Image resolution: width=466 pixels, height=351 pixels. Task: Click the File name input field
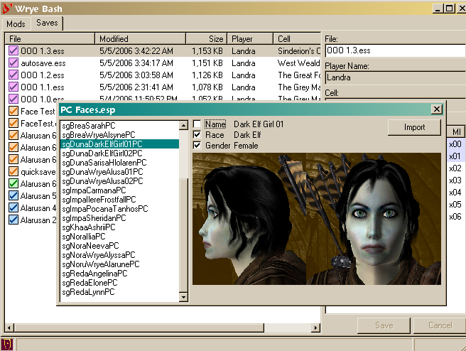pyautogui.click(x=394, y=50)
